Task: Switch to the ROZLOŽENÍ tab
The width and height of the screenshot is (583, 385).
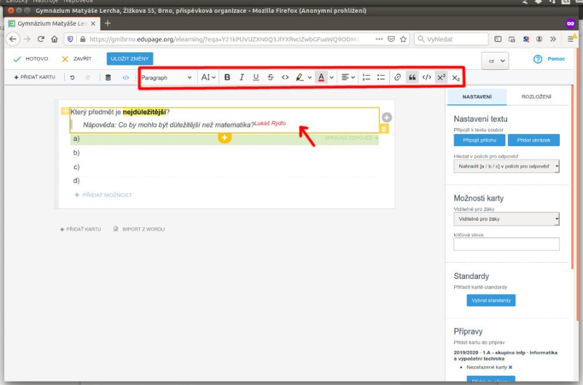Action: [536, 97]
